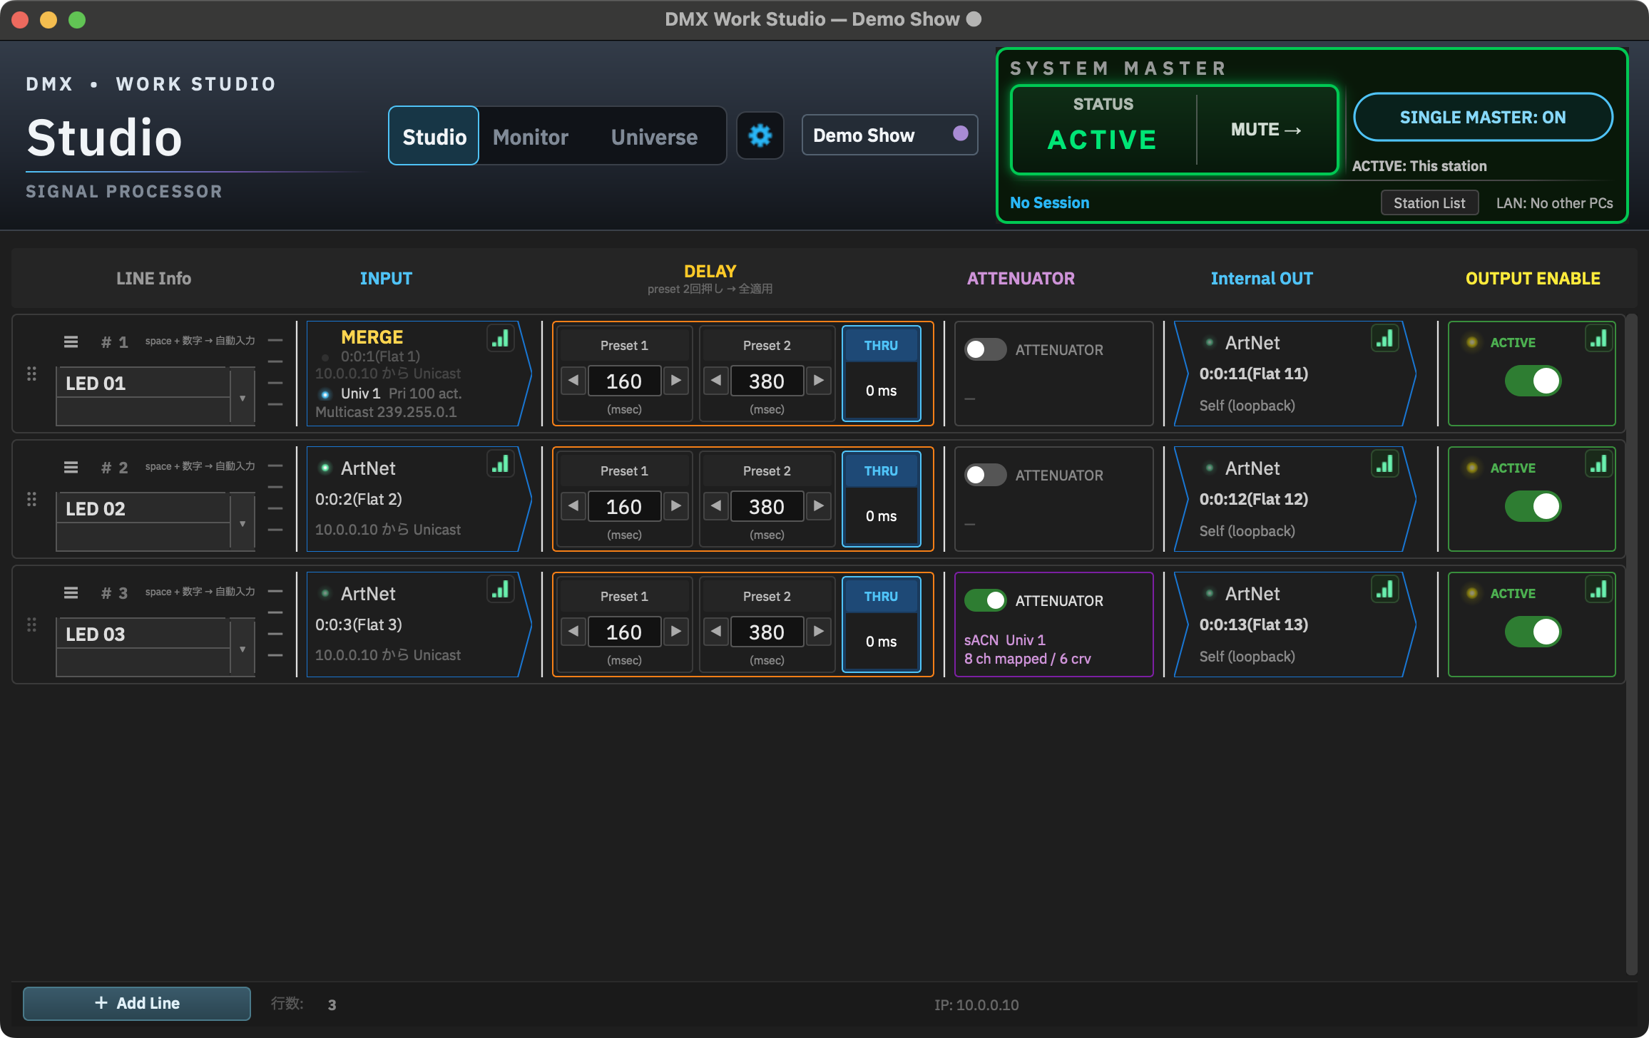
Task: Click signal meter icon on line 3 ArtNet input
Action: pyautogui.click(x=501, y=590)
